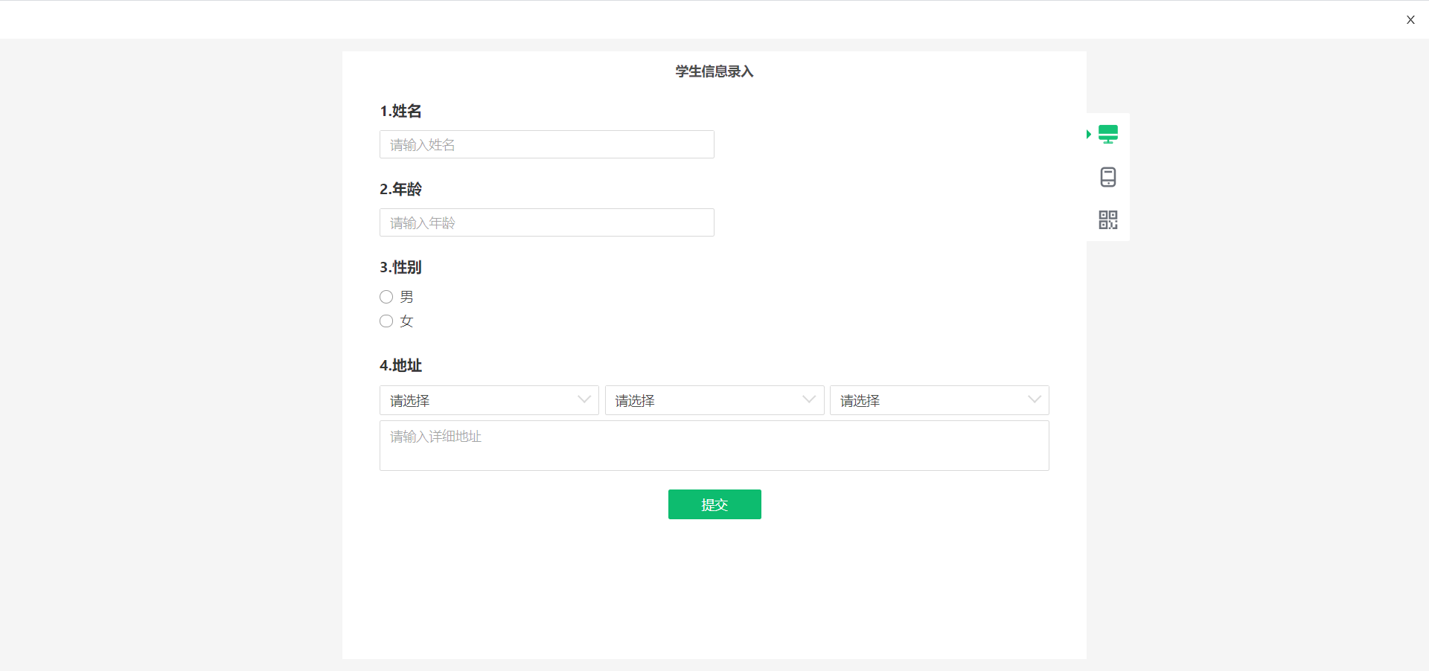Click the 3.性别 question label
Image resolution: width=1429 pixels, height=671 pixels.
pos(400,267)
